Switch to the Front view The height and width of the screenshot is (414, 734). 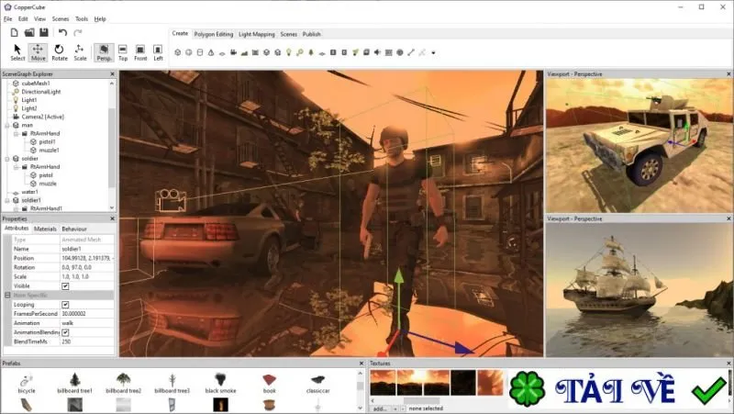coord(140,52)
